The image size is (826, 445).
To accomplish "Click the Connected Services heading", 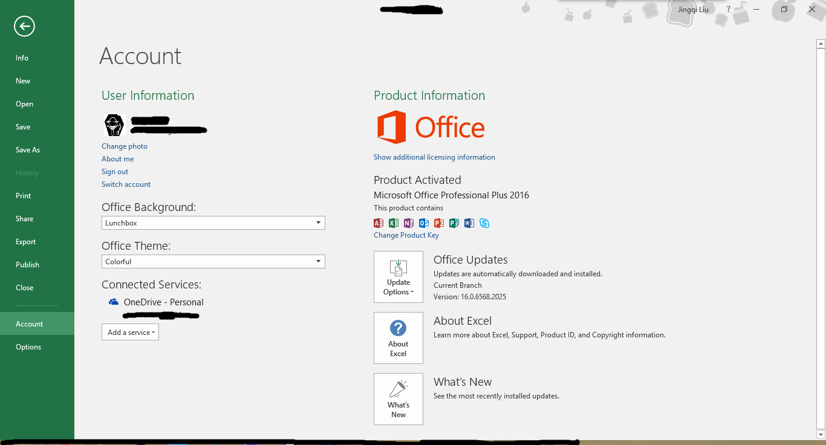I will tap(151, 285).
